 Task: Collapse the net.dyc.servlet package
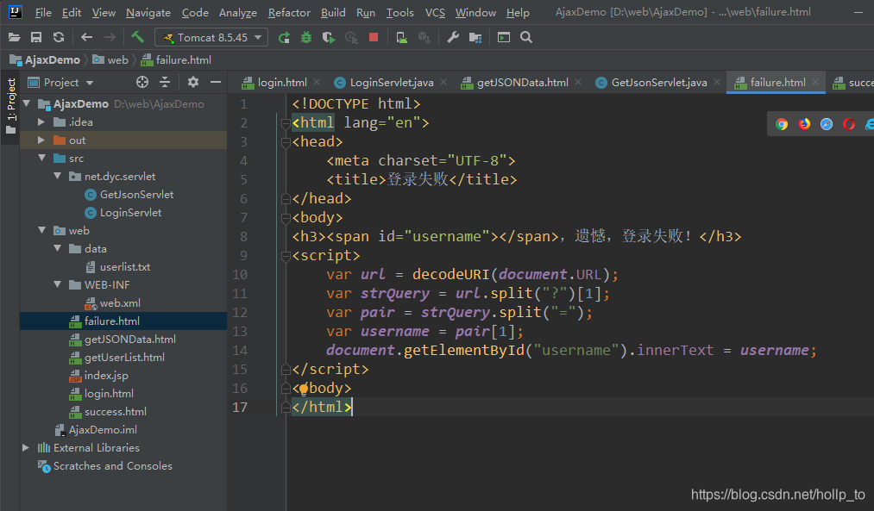[x=58, y=176]
